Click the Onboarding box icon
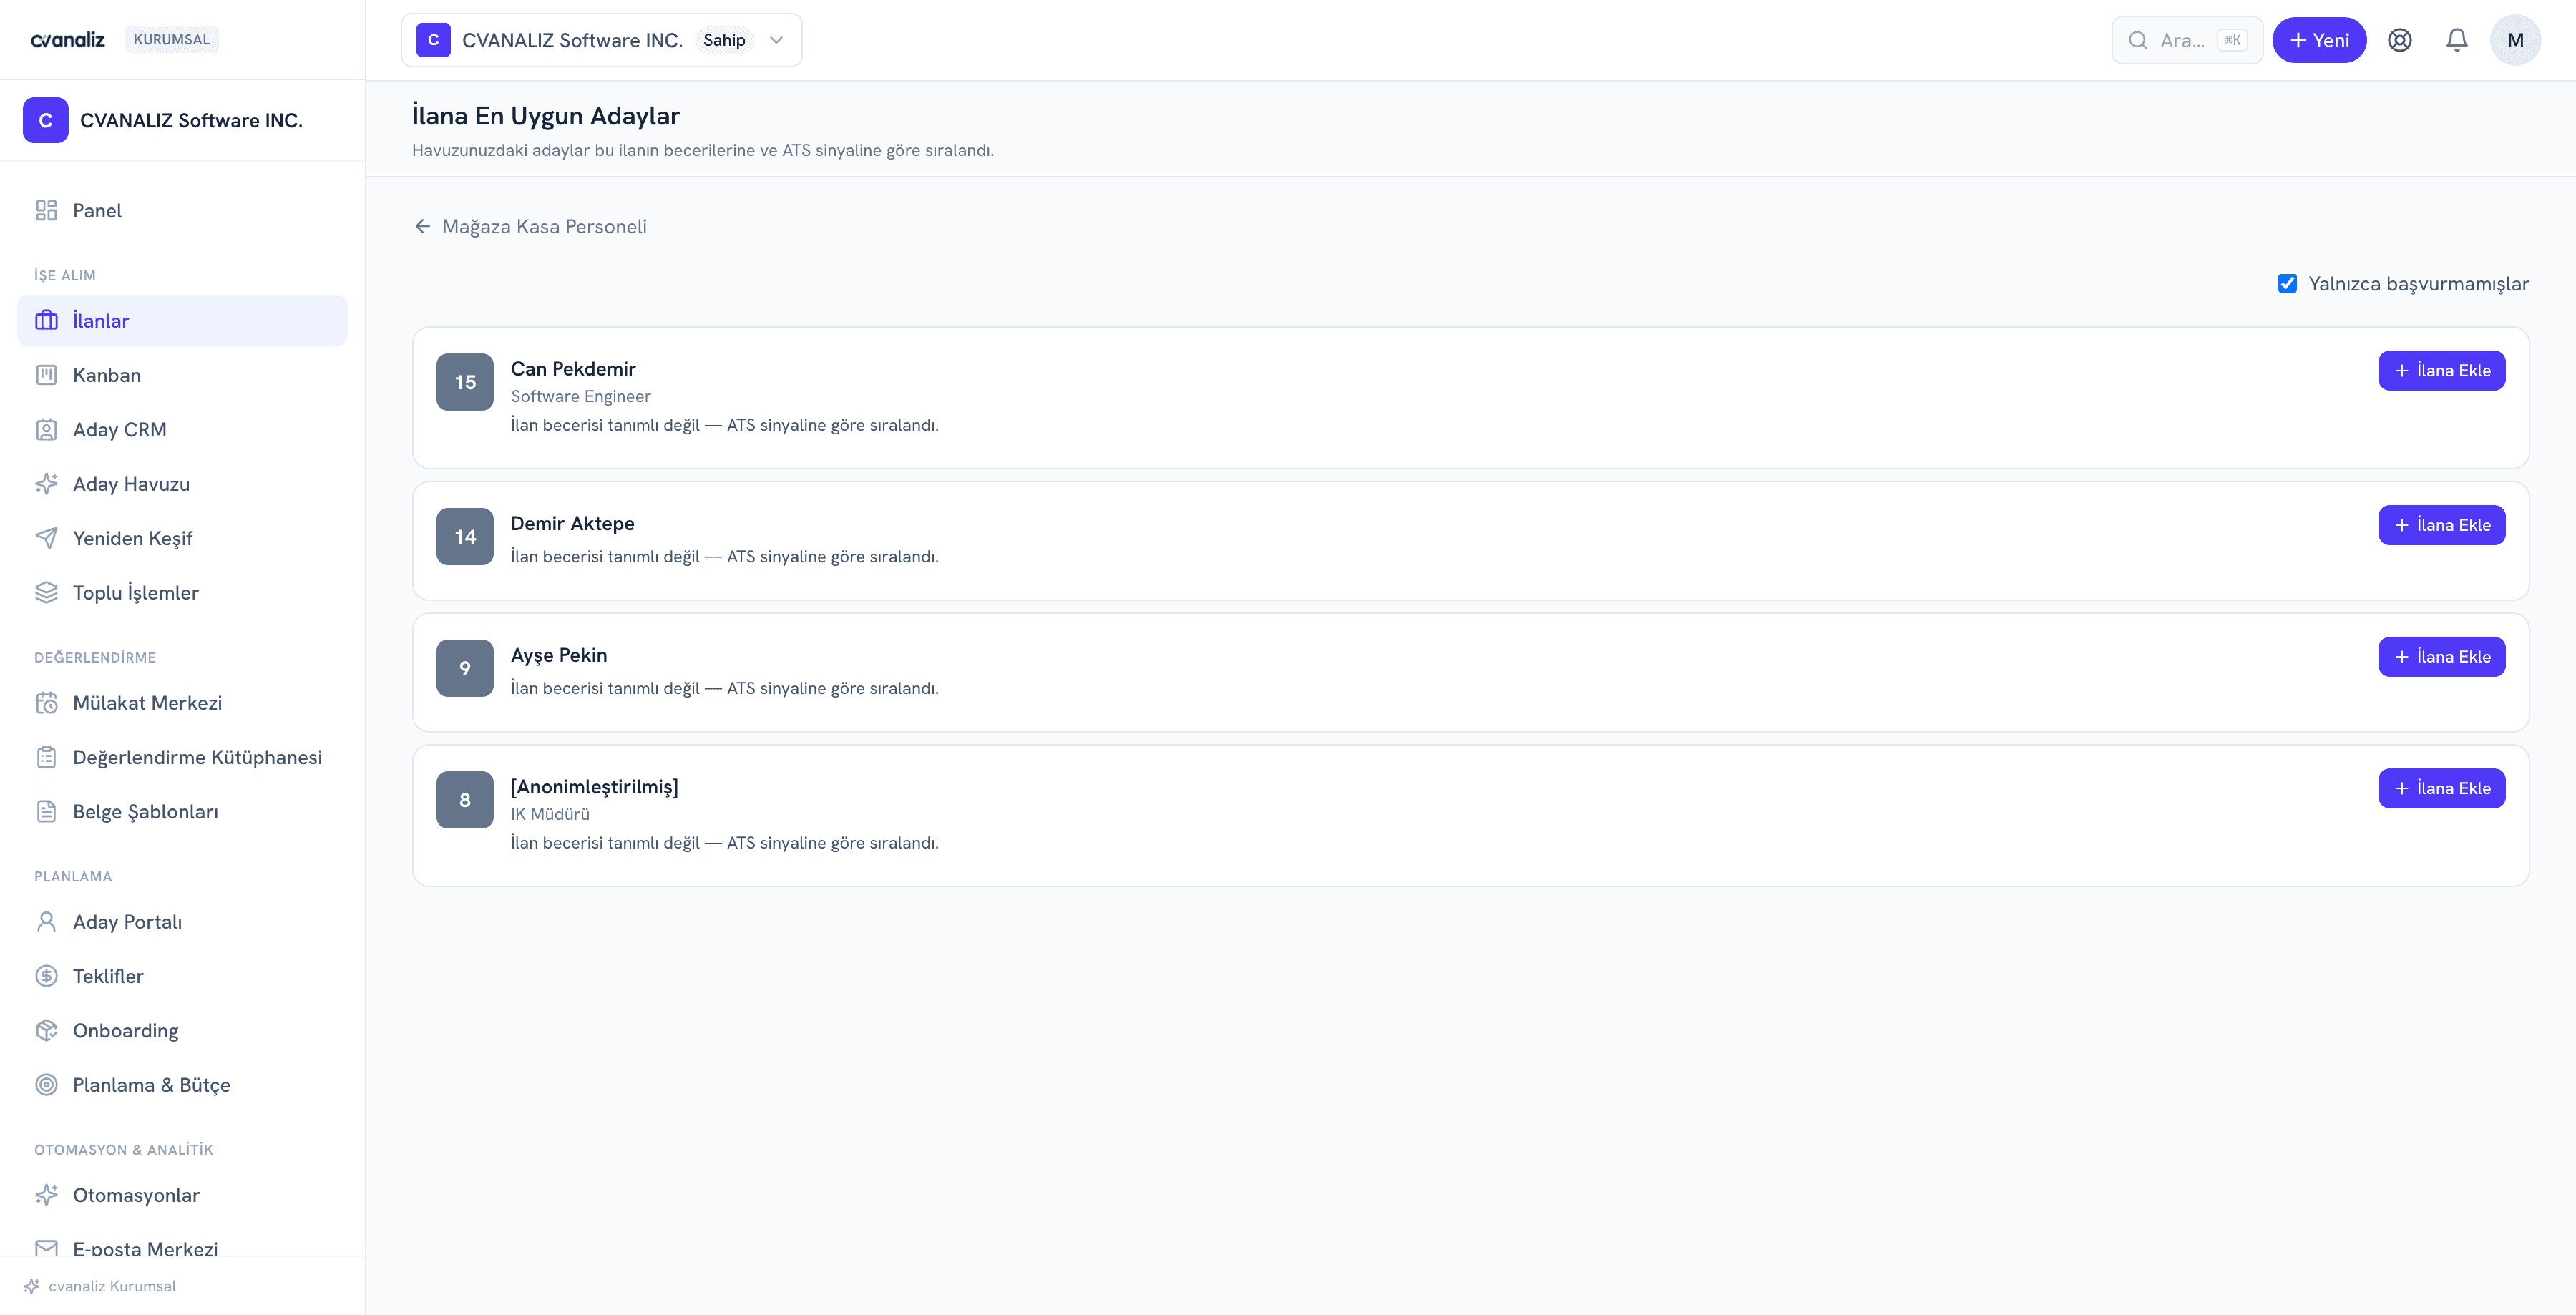 [x=46, y=1030]
